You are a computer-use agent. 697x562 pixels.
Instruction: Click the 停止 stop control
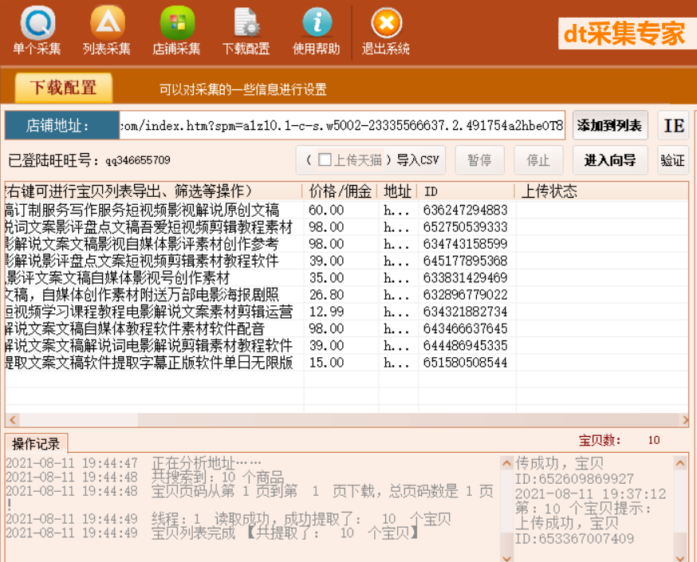coord(538,160)
